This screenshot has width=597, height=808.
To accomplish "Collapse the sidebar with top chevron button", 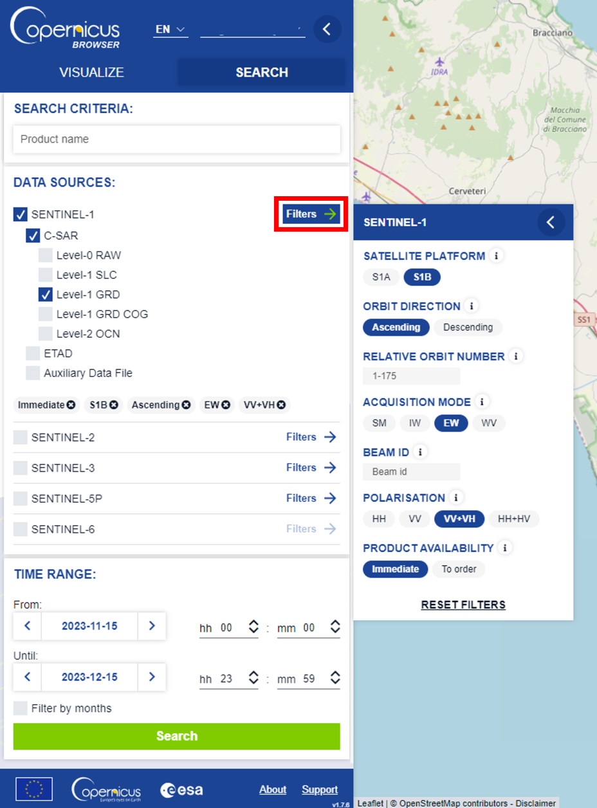I will 327,29.
